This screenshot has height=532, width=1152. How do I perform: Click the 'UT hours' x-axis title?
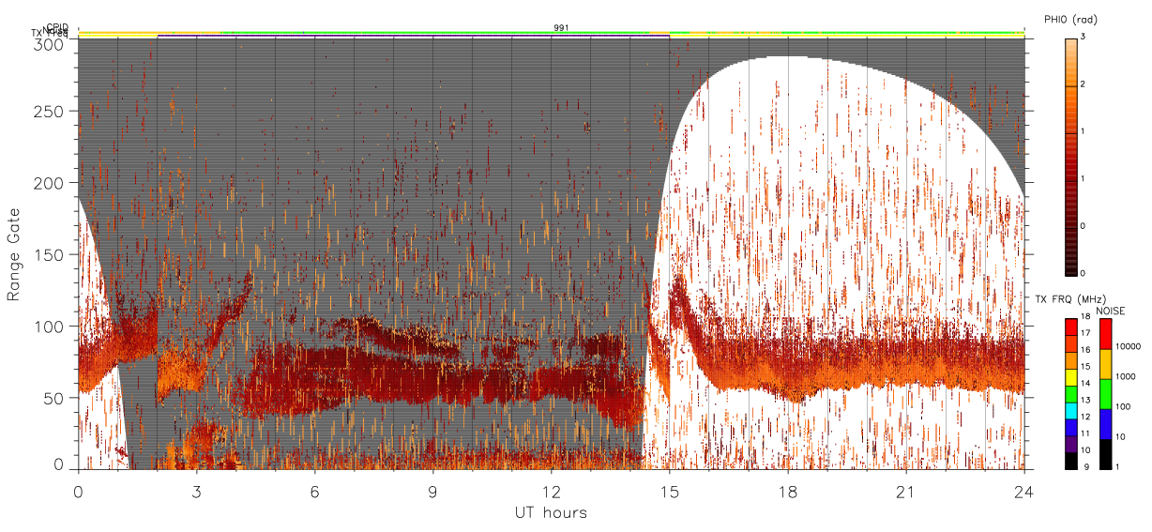550,513
